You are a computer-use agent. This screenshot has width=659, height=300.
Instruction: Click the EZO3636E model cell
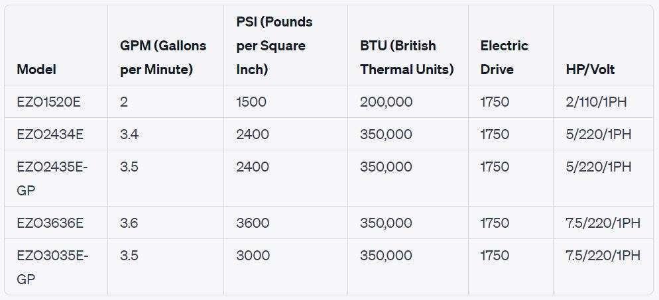coord(50,223)
